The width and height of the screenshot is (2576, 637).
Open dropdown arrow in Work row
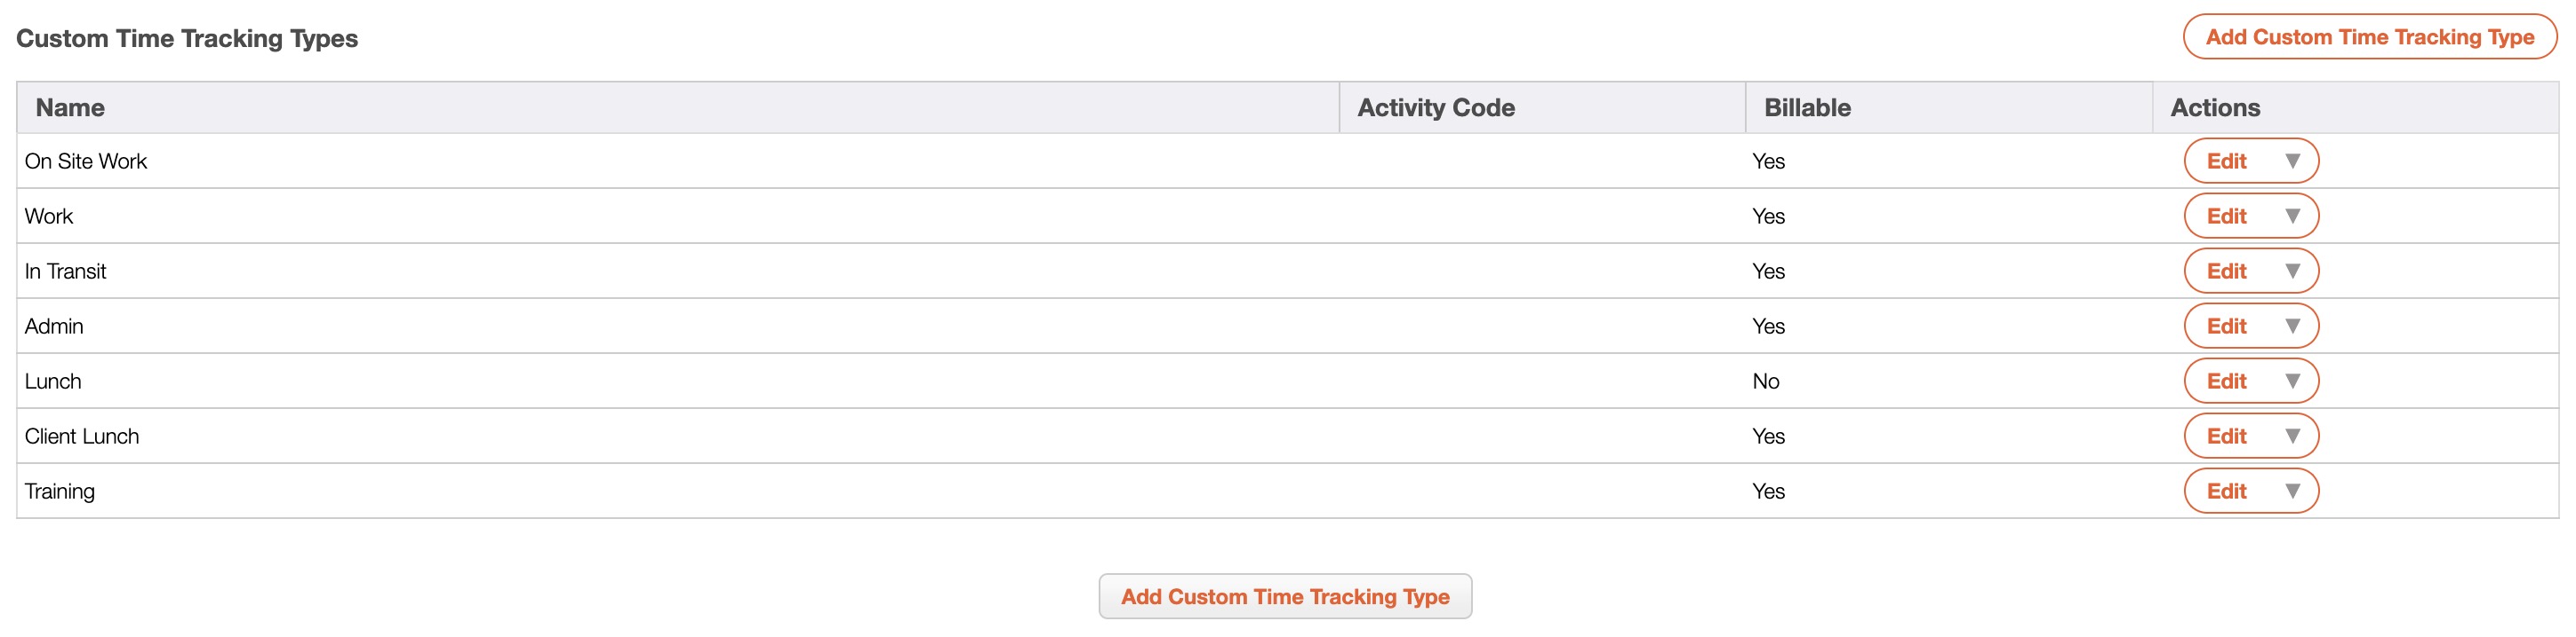click(x=2293, y=216)
